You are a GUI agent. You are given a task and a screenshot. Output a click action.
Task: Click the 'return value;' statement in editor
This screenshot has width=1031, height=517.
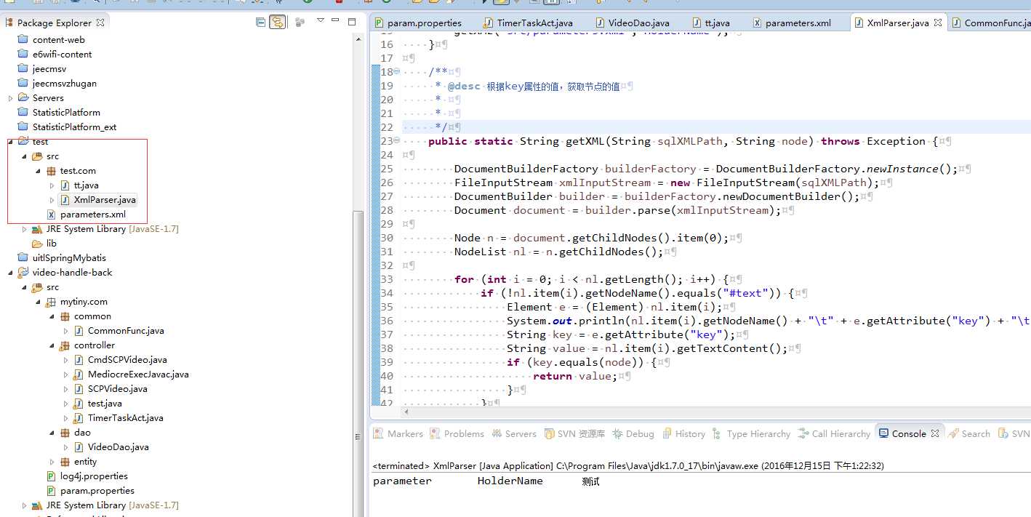coord(575,376)
